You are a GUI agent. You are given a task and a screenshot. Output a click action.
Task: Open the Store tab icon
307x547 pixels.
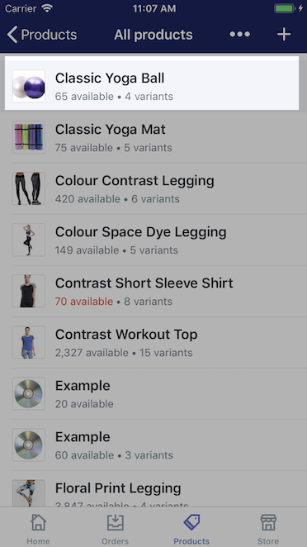[268, 522]
